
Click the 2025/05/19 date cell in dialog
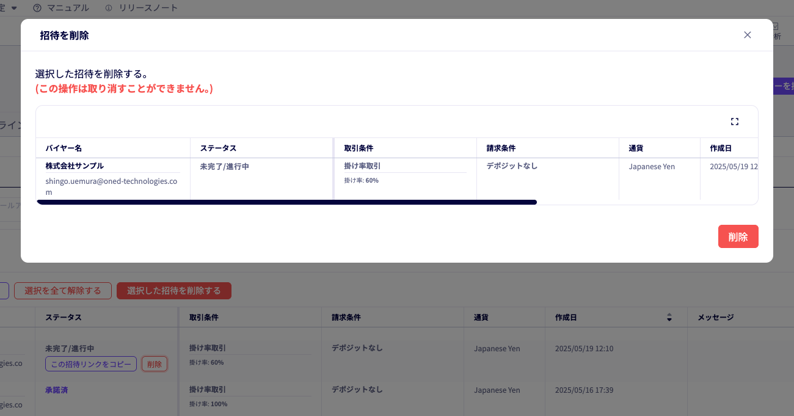pyautogui.click(x=734, y=166)
